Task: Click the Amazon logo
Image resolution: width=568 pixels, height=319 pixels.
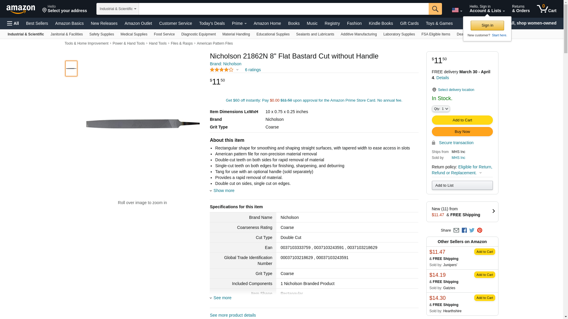Action: (21, 9)
